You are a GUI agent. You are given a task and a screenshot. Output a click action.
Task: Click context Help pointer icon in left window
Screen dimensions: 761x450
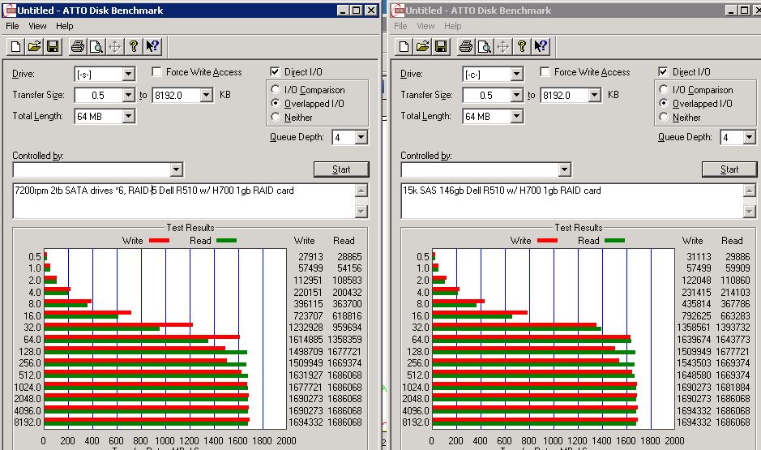[152, 46]
